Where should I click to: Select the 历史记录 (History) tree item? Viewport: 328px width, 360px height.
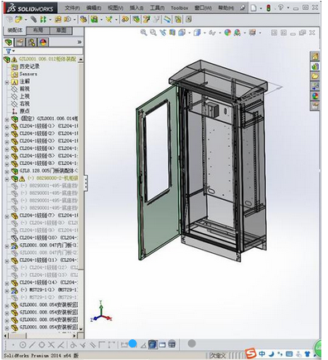30,66
